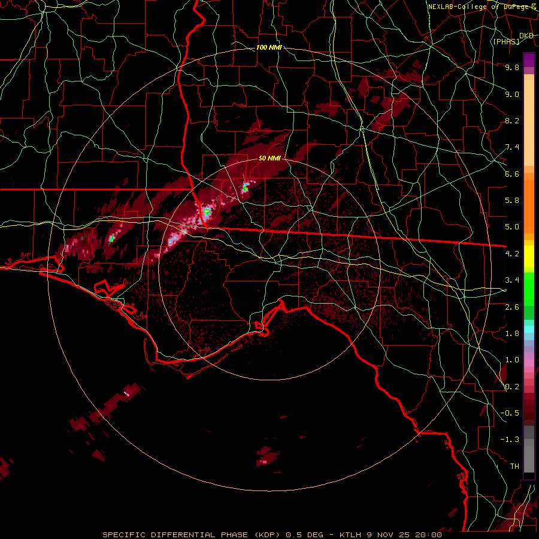
Task: Pick the yellow segment of the color bar
Action: point(529,256)
